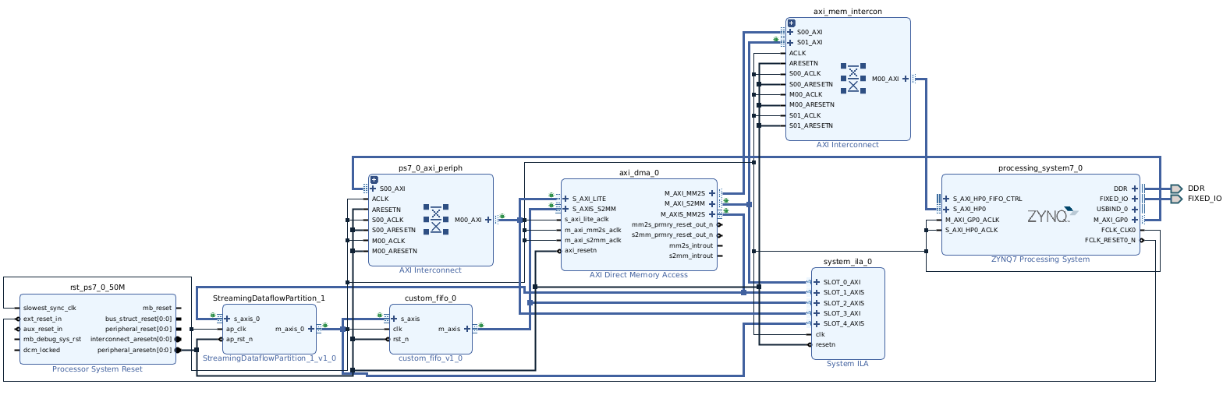Click the 'AXI Direct Memory Access' label

coord(639,275)
